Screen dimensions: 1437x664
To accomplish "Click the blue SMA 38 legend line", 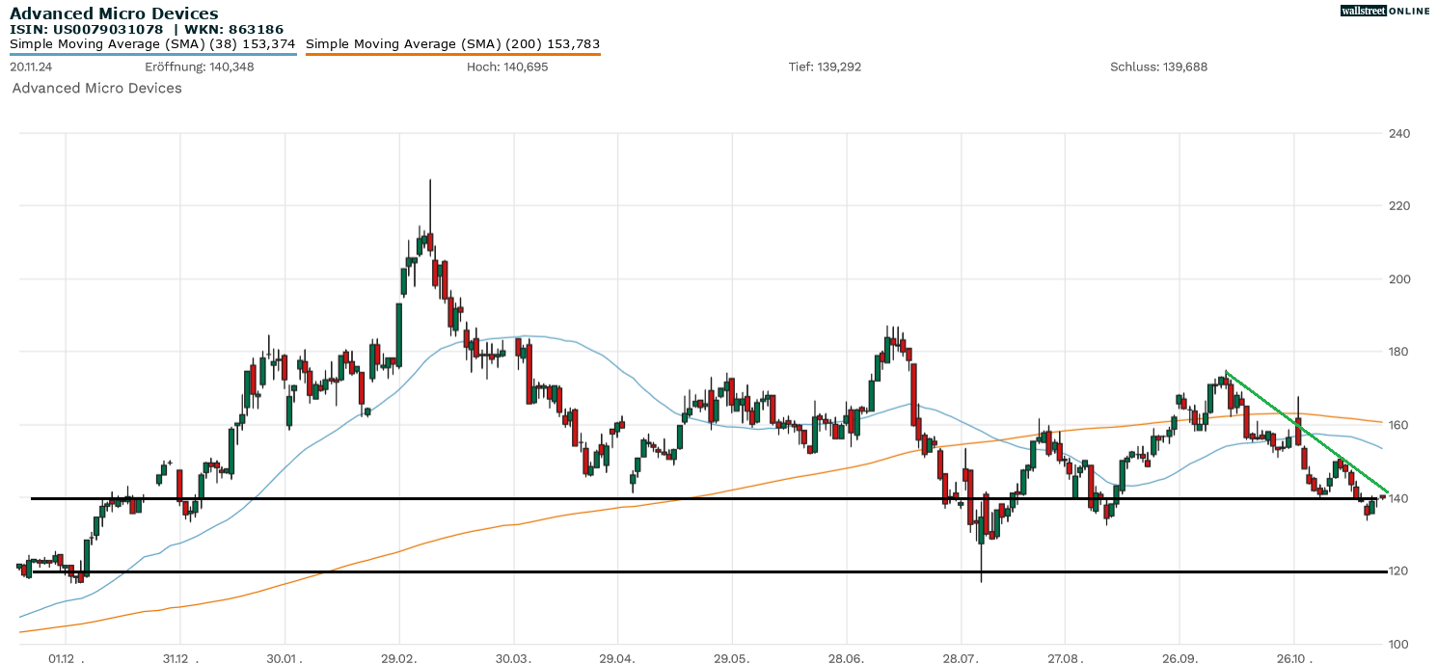I will pyautogui.click(x=152, y=54).
